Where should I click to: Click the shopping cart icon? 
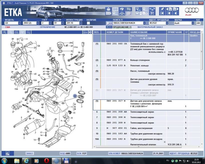tap(152, 14)
